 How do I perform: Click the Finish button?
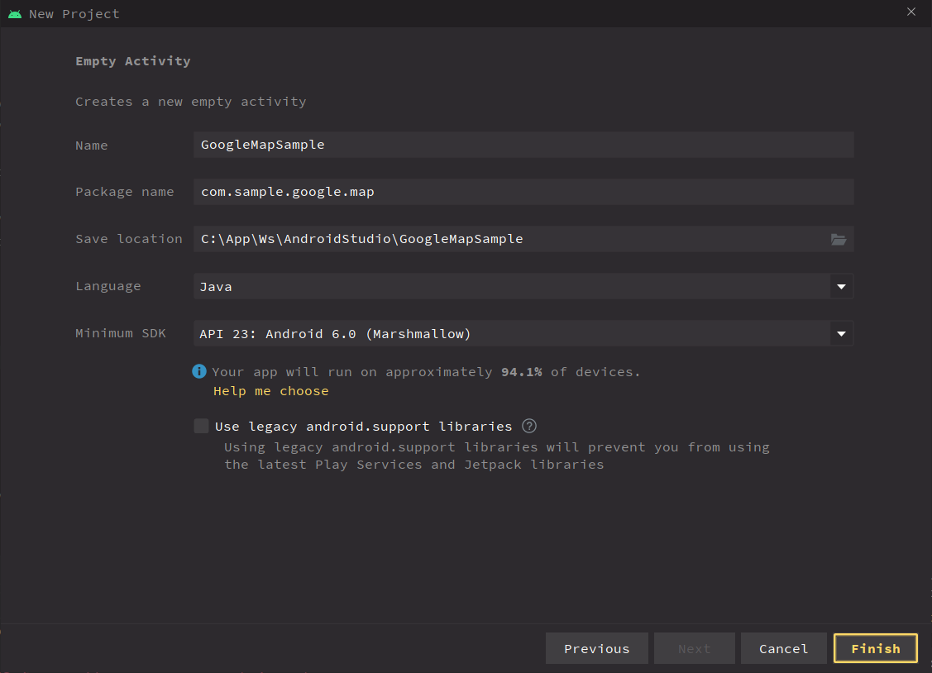click(876, 649)
